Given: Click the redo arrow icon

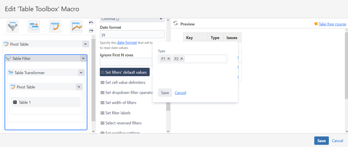Looking at the screenshot, I should [91, 31].
